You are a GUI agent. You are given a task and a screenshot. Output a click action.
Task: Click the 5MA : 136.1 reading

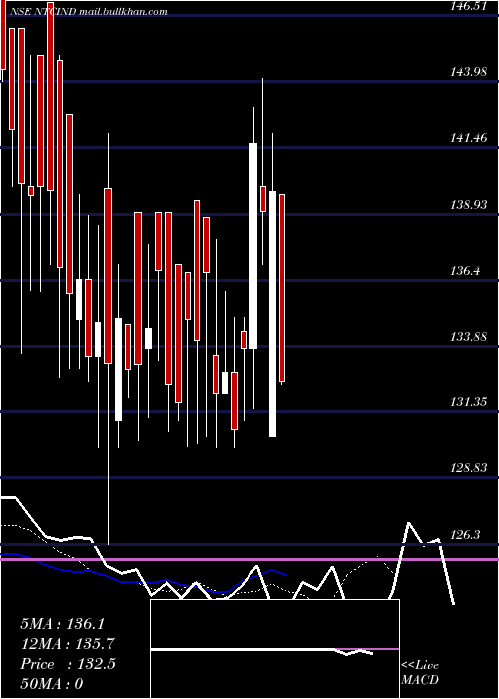point(62,624)
